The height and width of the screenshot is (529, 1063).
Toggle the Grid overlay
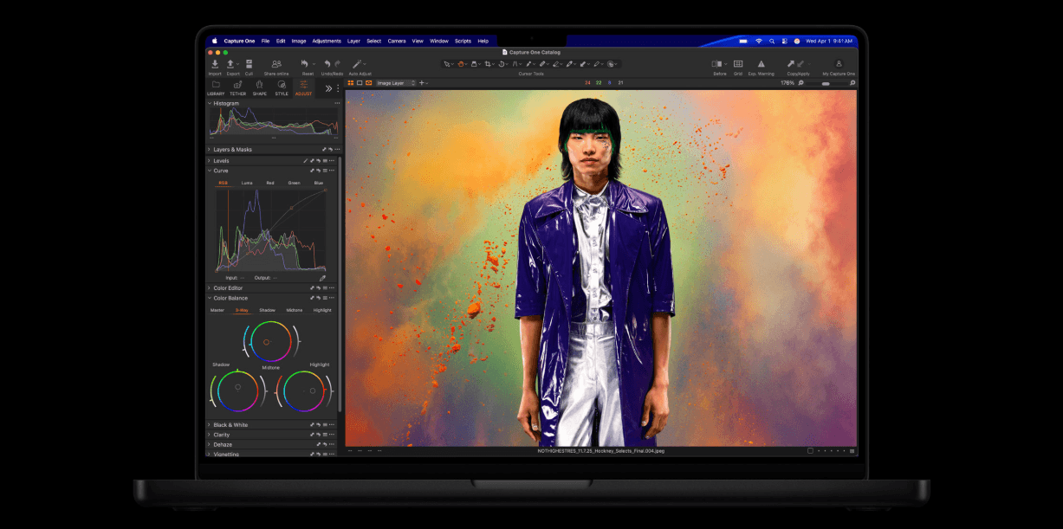pos(739,63)
